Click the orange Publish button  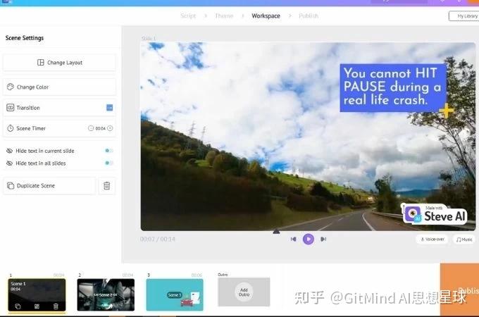(x=459, y=290)
